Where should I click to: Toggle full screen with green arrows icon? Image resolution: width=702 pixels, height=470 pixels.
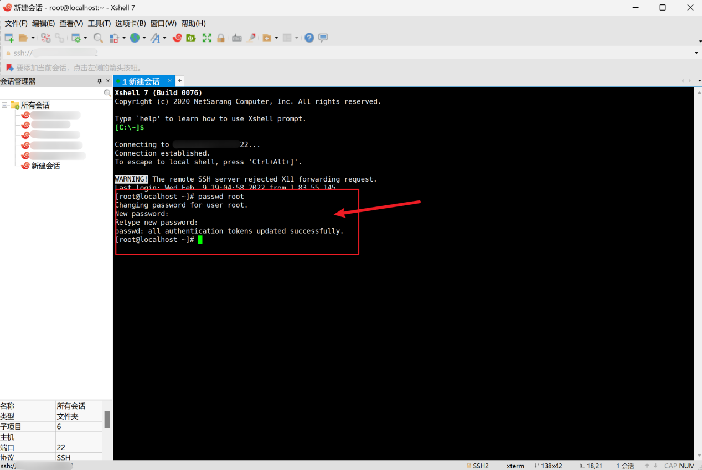click(x=207, y=38)
